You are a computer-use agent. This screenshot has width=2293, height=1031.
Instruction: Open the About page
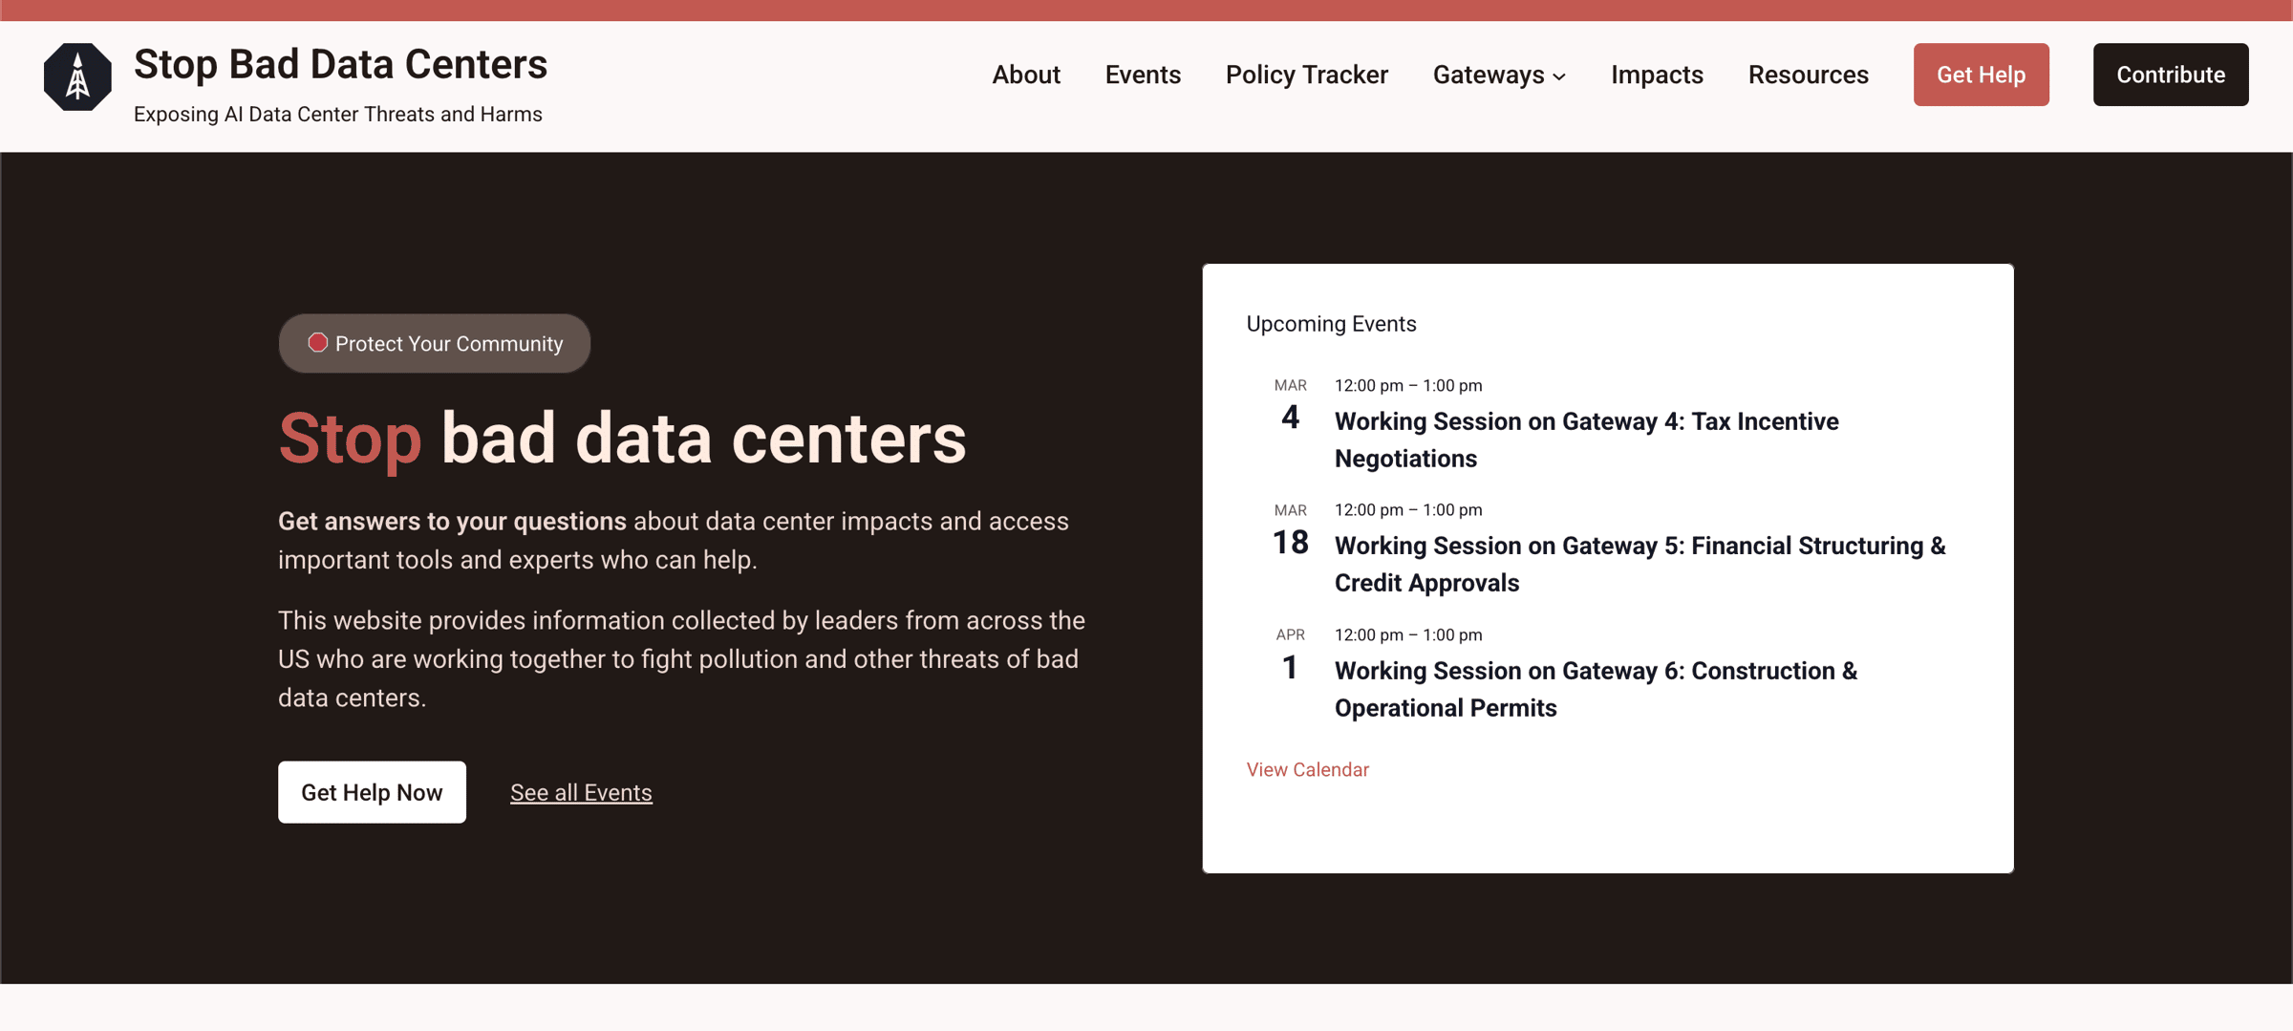tap(1025, 75)
